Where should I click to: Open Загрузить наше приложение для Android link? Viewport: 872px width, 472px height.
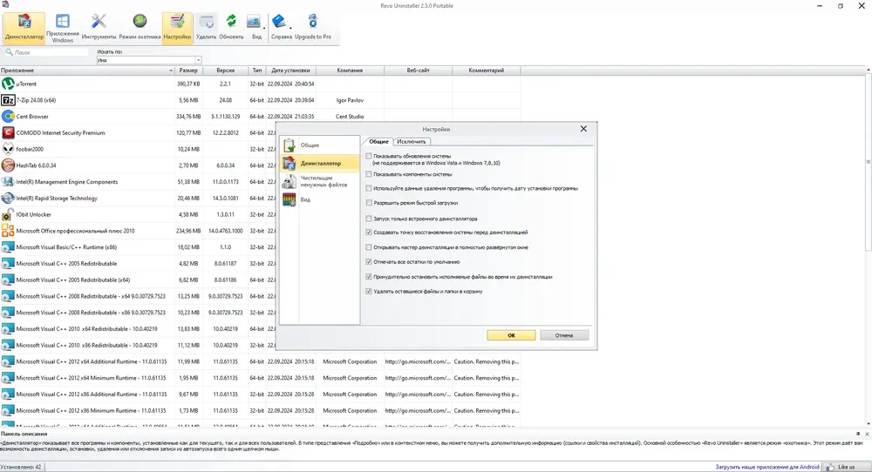pyautogui.click(x=766, y=467)
